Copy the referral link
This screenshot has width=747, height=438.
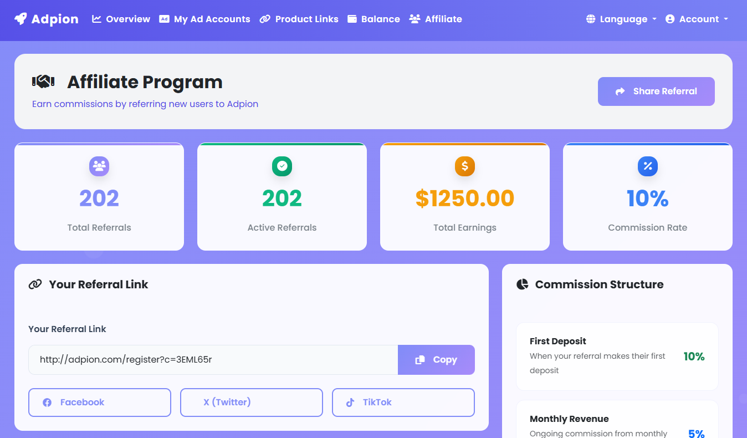pyautogui.click(x=436, y=360)
